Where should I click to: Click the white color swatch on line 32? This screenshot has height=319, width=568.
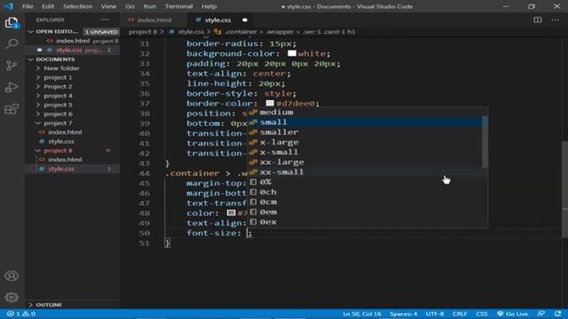[292, 53]
